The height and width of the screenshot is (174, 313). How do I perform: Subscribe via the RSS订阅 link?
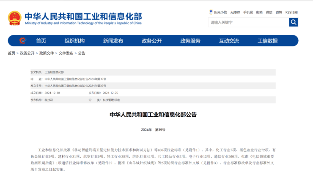pos(291,12)
